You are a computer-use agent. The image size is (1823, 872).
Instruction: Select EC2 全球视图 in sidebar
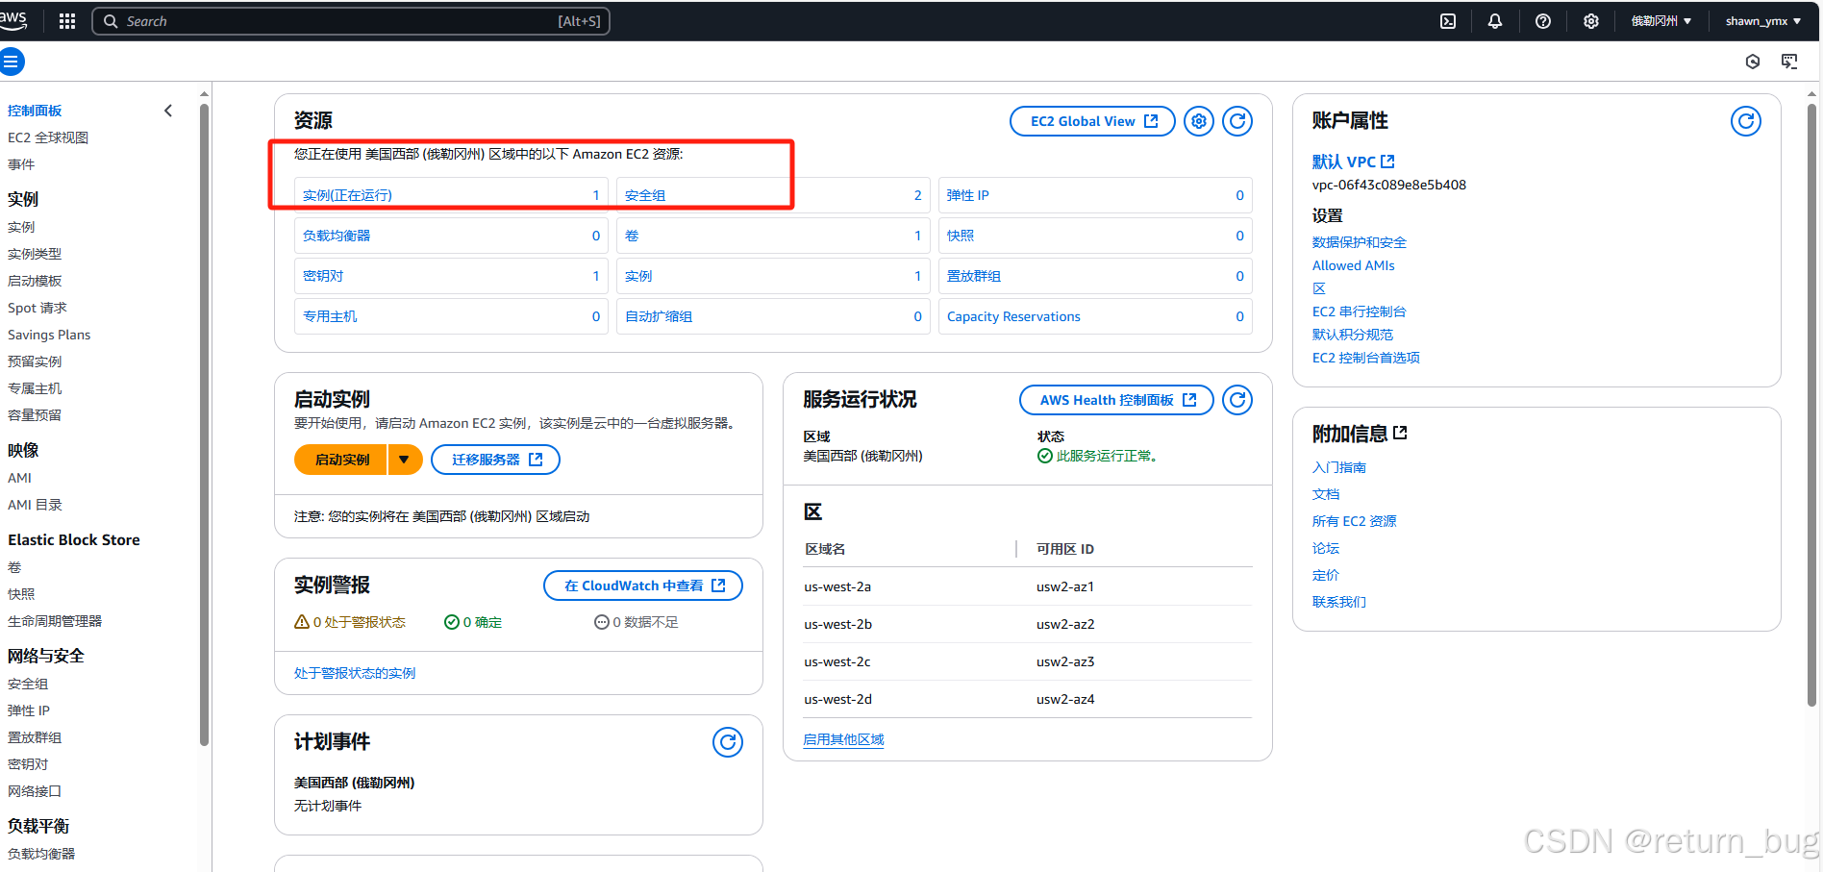pyautogui.click(x=48, y=137)
